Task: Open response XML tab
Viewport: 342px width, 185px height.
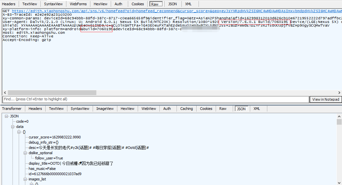Action: coord(257,109)
